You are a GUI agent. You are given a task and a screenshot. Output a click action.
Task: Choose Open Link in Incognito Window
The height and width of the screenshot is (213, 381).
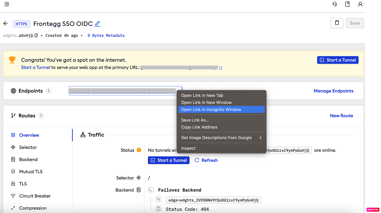(x=221, y=109)
